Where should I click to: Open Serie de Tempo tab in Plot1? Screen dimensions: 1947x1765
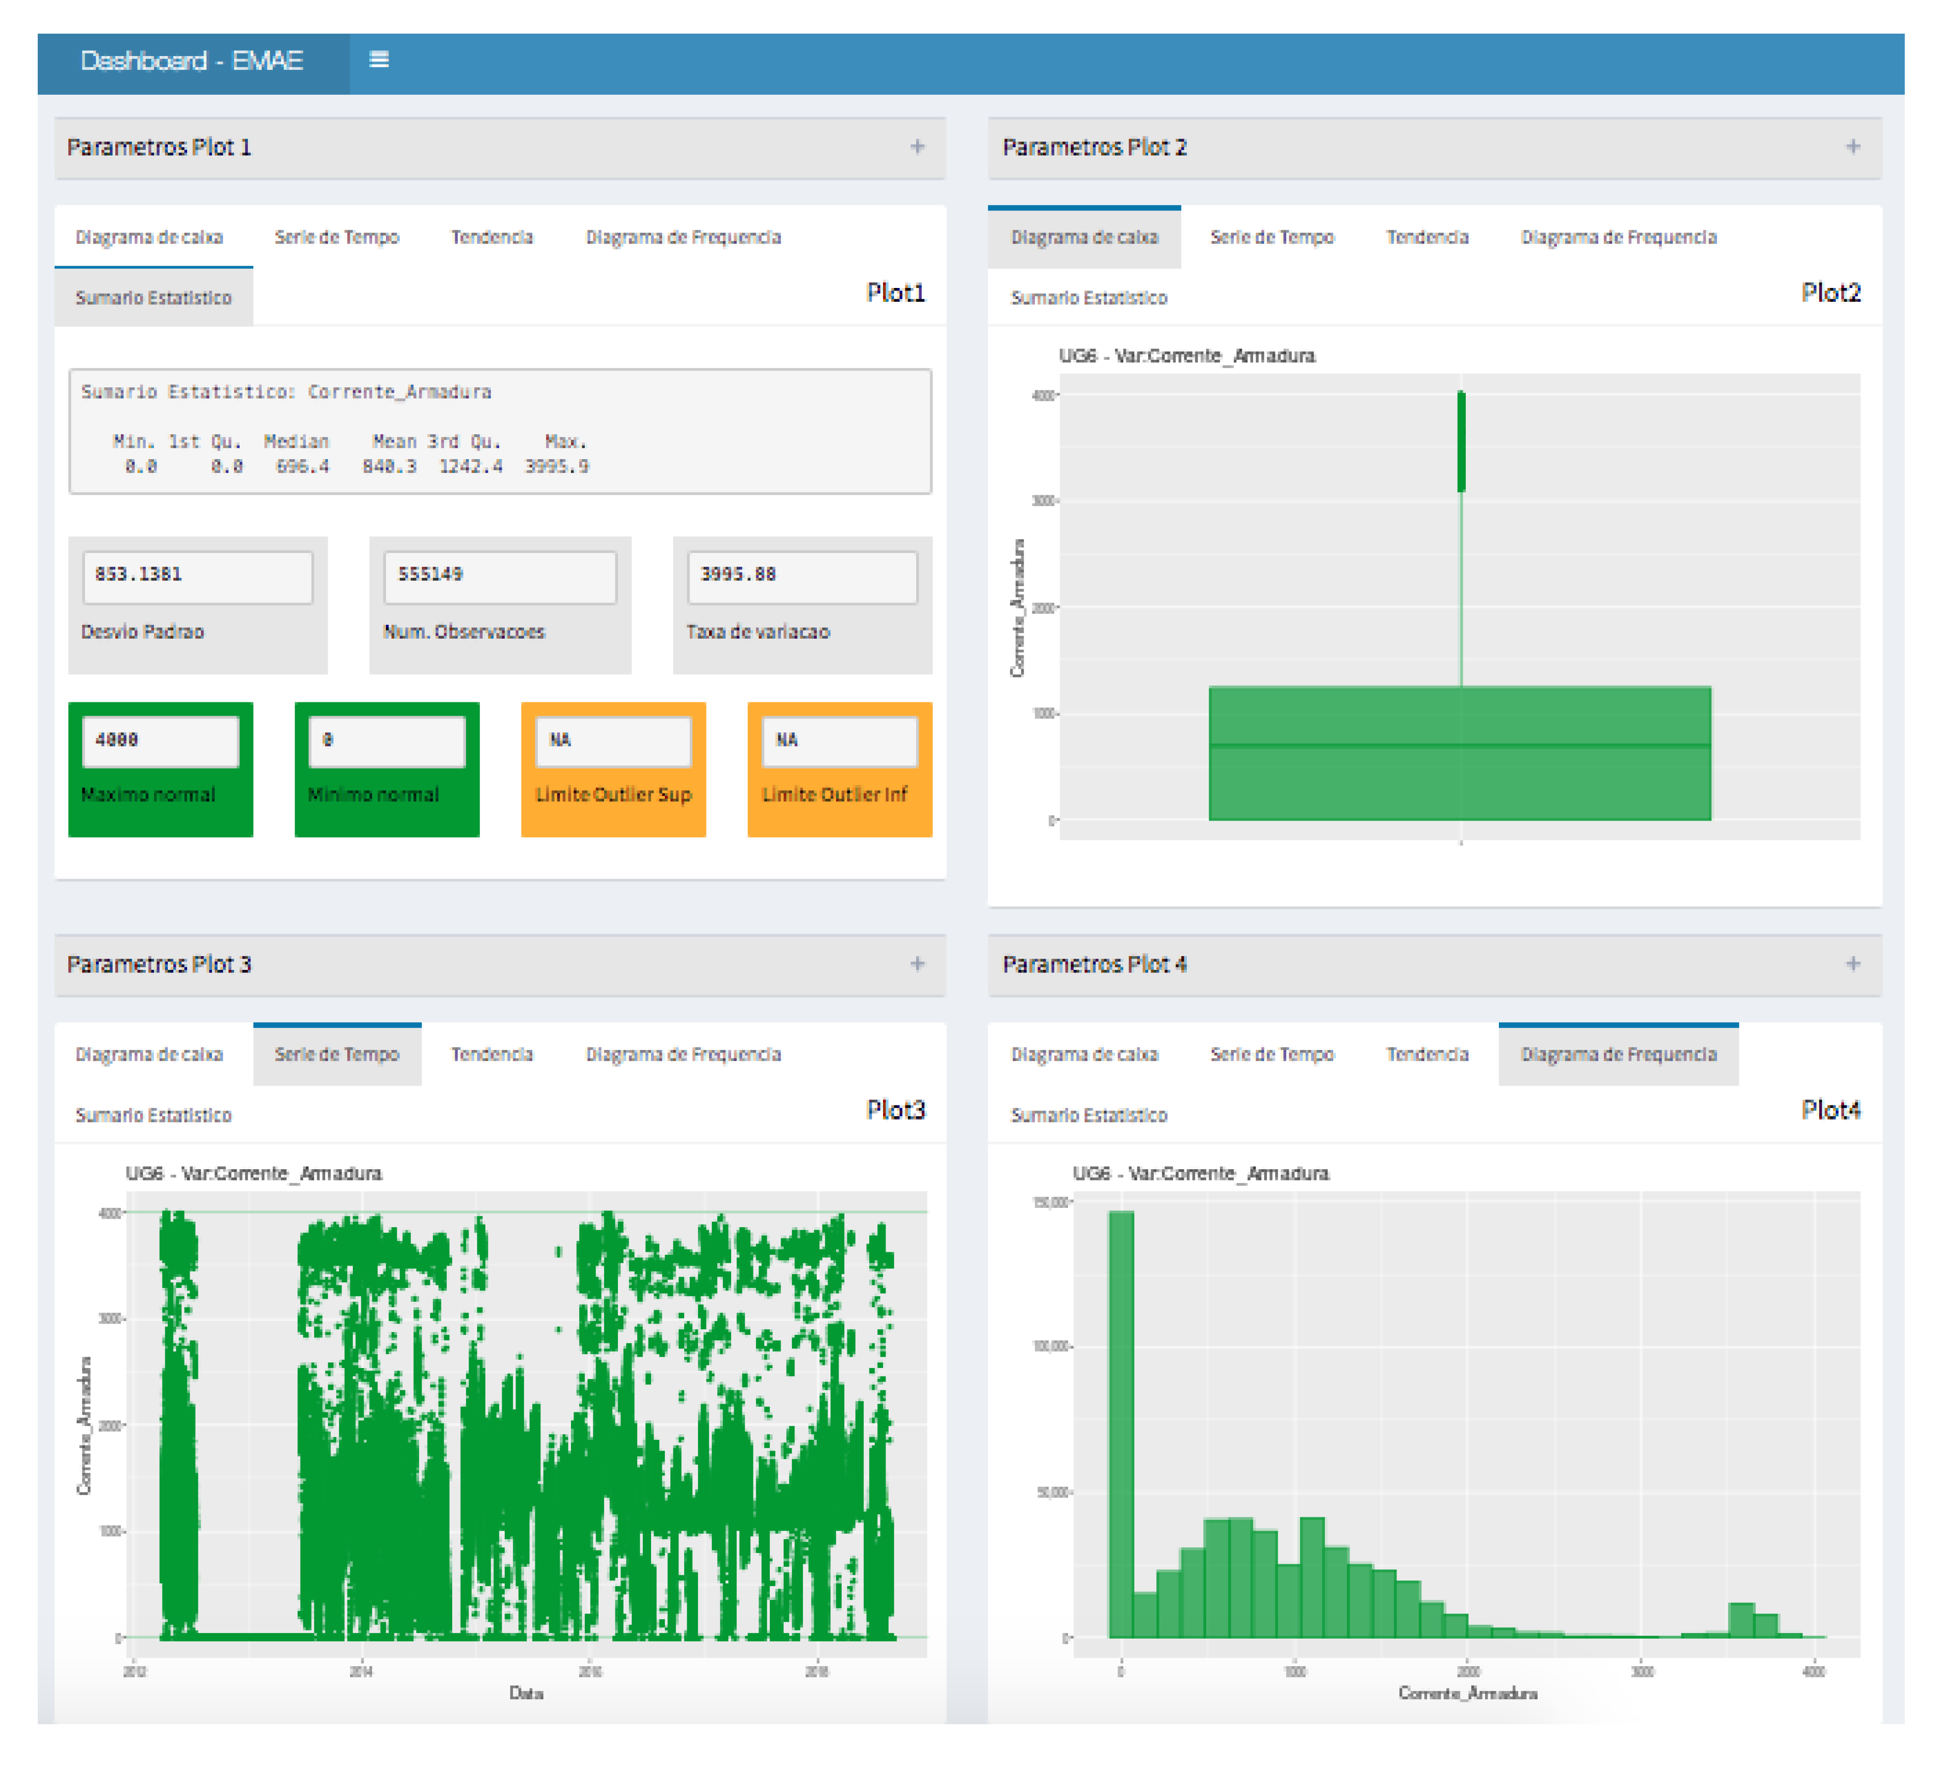coord(336,238)
